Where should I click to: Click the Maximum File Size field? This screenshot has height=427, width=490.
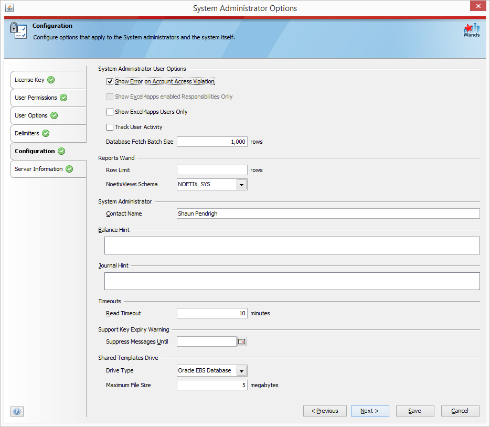click(212, 385)
